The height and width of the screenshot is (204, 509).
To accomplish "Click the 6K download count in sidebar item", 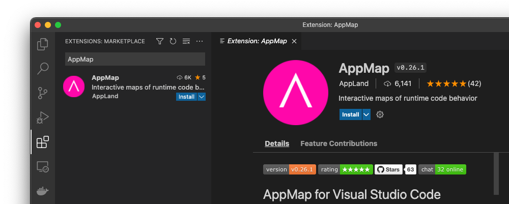I will 184,77.
